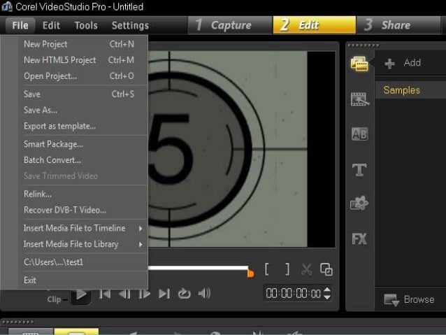
Task: Set Mark-out with right bracket icon
Action: [287, 269]
